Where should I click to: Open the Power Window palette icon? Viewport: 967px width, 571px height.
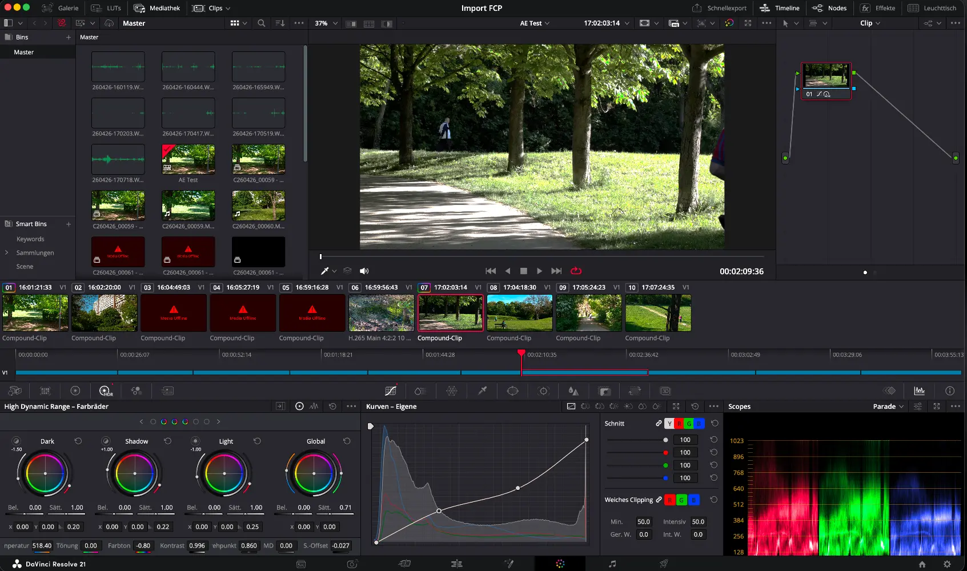(x=513, y=391)
